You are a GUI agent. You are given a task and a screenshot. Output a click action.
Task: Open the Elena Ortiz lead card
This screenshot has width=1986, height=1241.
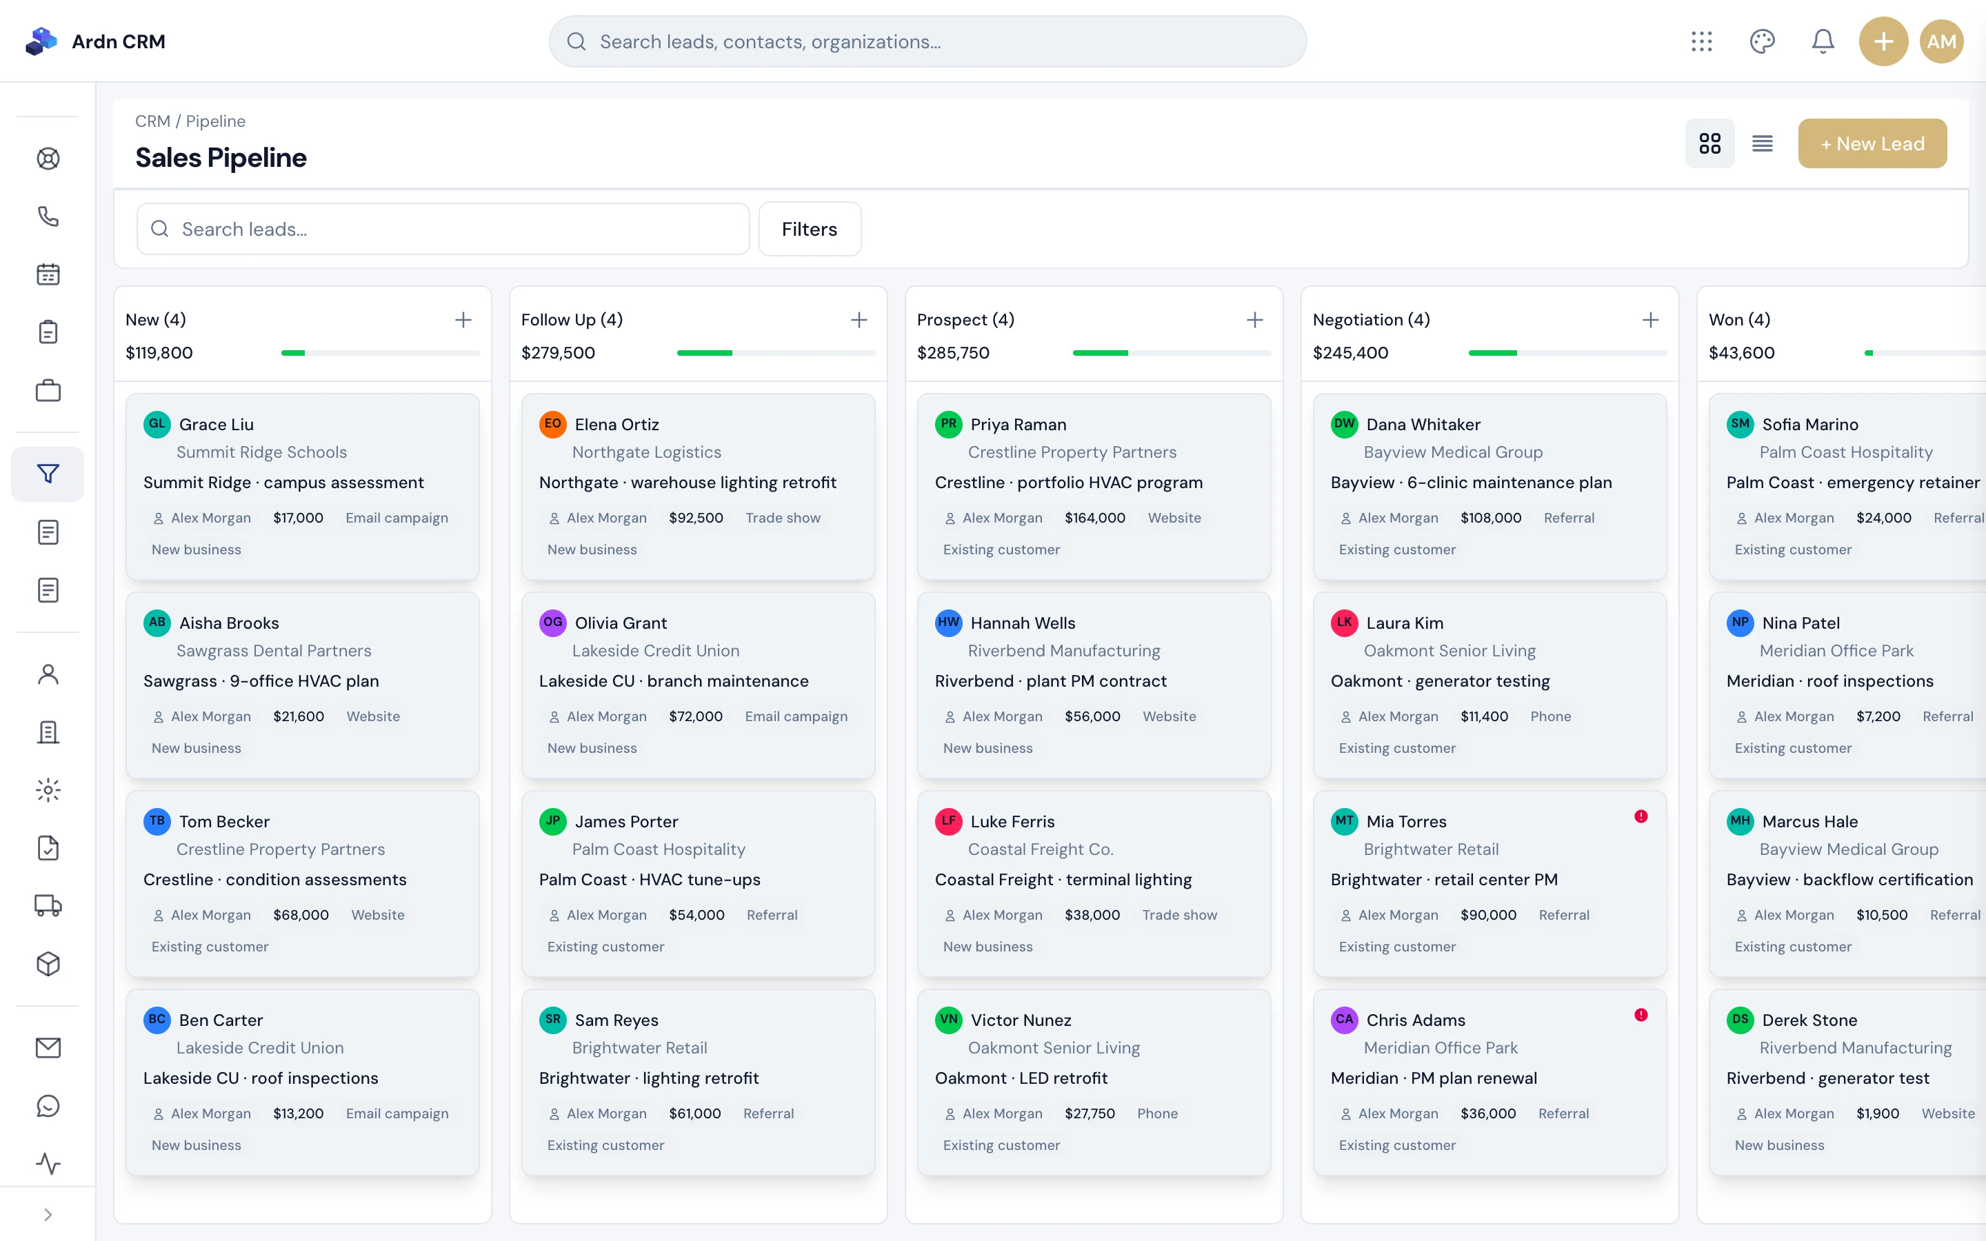[698, 487]
